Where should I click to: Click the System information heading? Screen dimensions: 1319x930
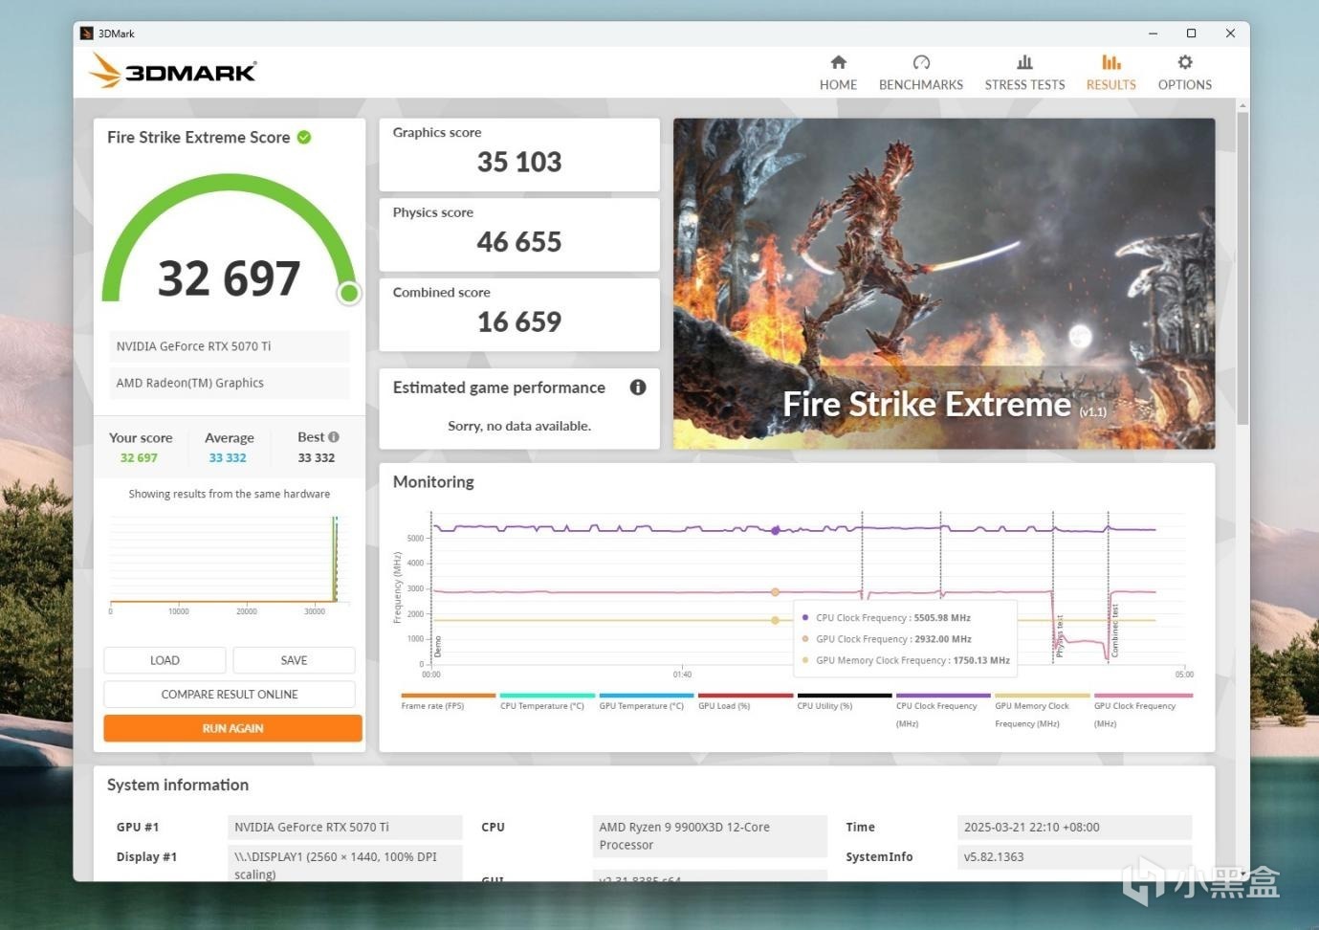pos(178,785)
